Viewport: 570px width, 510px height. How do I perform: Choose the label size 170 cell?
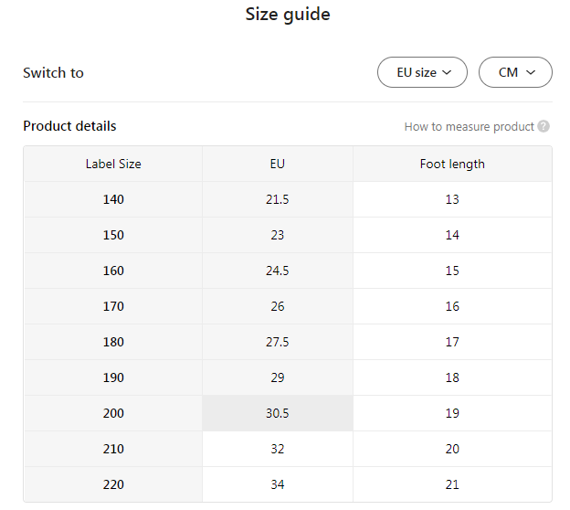113,306
